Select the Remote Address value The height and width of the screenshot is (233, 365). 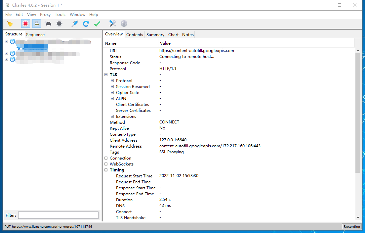coord(210,146)
